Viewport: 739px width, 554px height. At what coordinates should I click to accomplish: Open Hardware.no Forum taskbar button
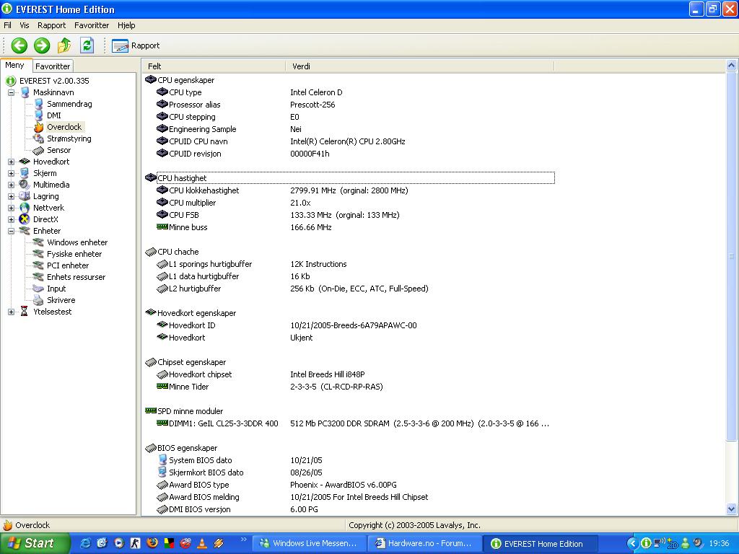pyautogui.click(x=424, y=544)
